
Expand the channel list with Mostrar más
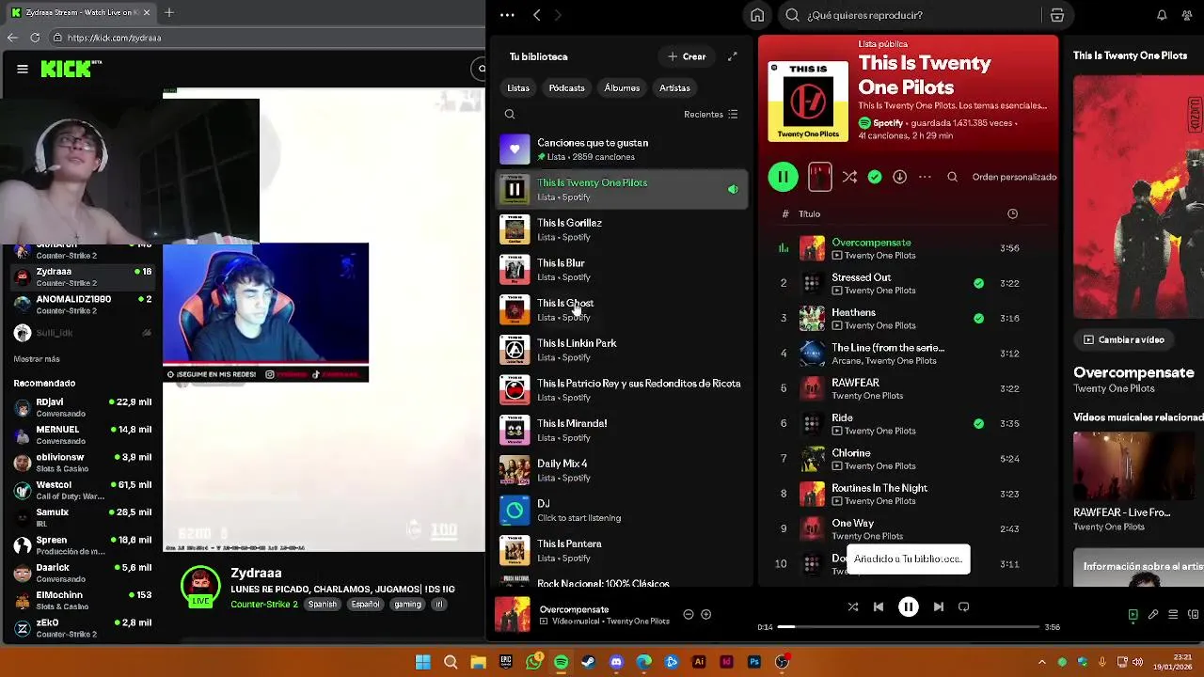(x=37, y=359)
